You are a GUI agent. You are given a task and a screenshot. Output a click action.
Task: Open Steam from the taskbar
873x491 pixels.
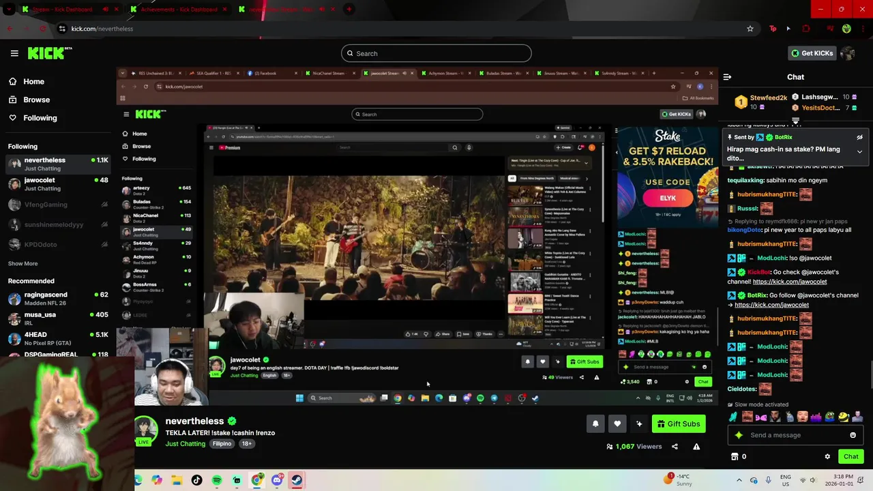click(297, 480)
